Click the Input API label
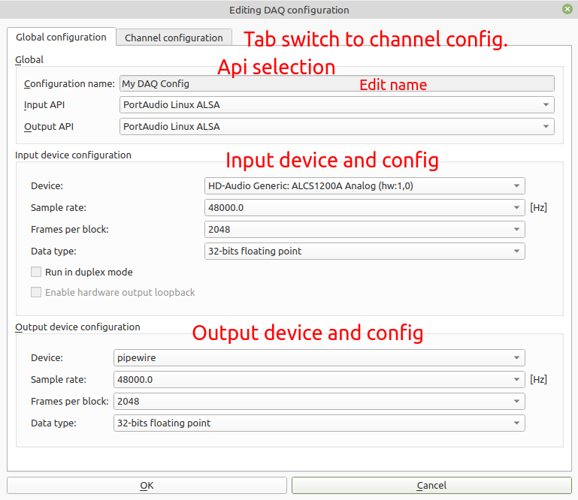 44,105
